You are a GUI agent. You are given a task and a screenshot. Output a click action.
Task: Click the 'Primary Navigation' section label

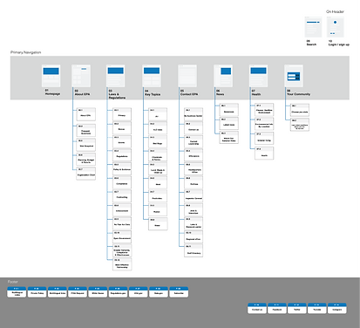point(25,52)
